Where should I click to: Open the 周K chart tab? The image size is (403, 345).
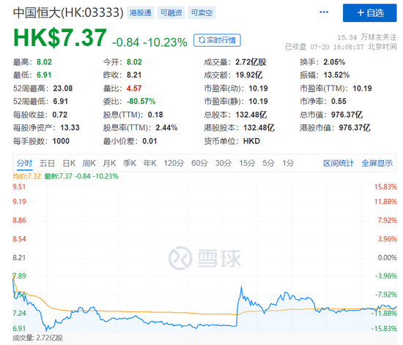(x=89, y=163)
